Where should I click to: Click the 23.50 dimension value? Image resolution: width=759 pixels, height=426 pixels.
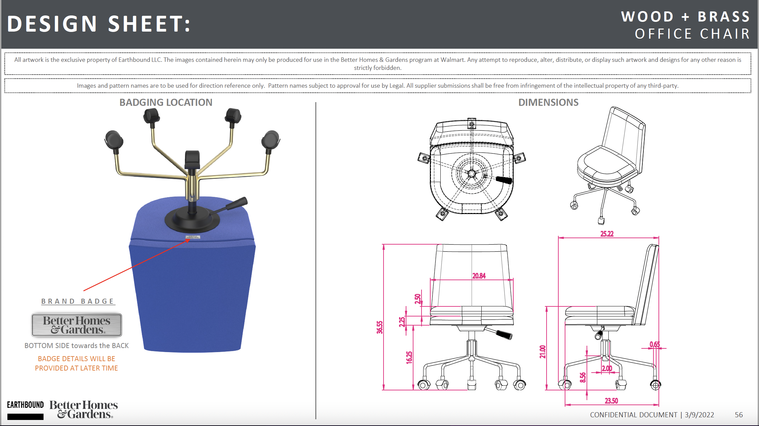click(611, 401)
